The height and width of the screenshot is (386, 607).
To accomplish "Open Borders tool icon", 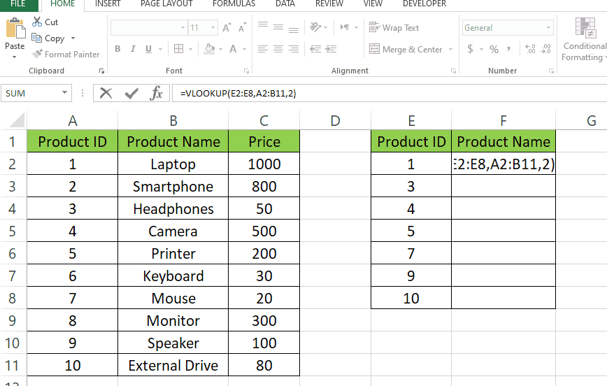I will point(178,49).
